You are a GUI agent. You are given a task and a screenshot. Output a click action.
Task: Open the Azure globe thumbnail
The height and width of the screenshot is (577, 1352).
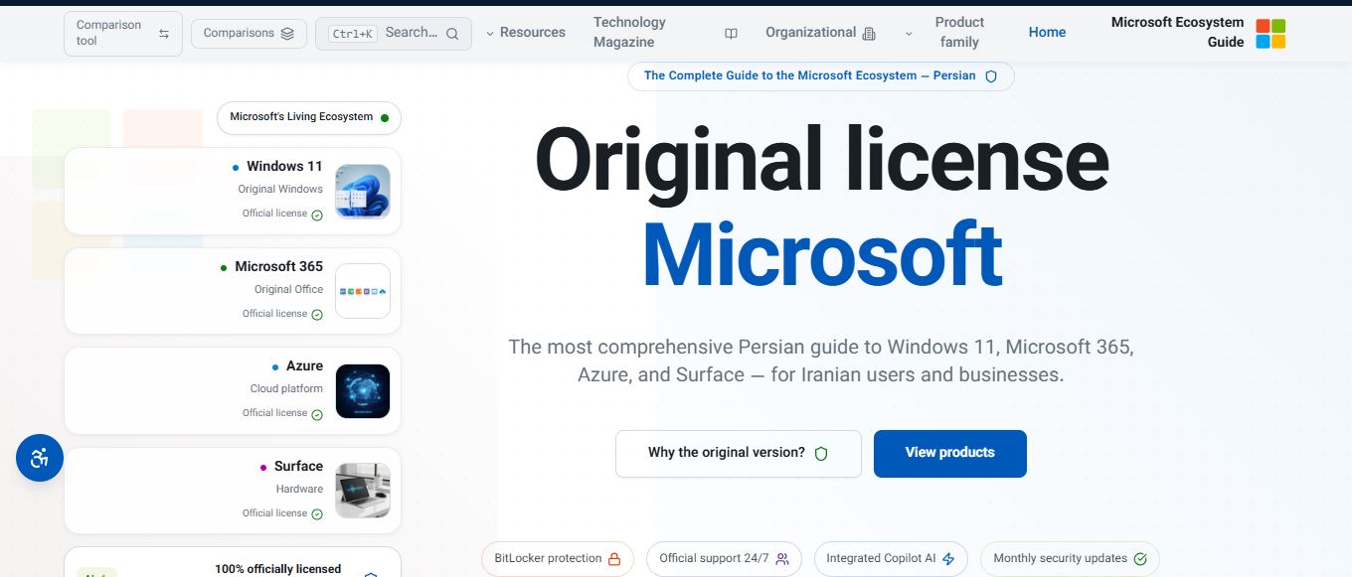tap(363, 391)
